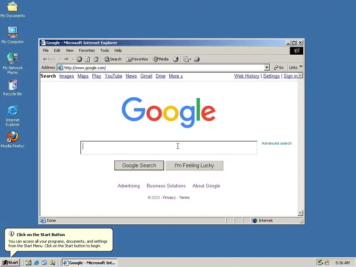The image size is (356, 267).
Task: Click the Windows logo throbber icon
Action: [x=297, y=51]
